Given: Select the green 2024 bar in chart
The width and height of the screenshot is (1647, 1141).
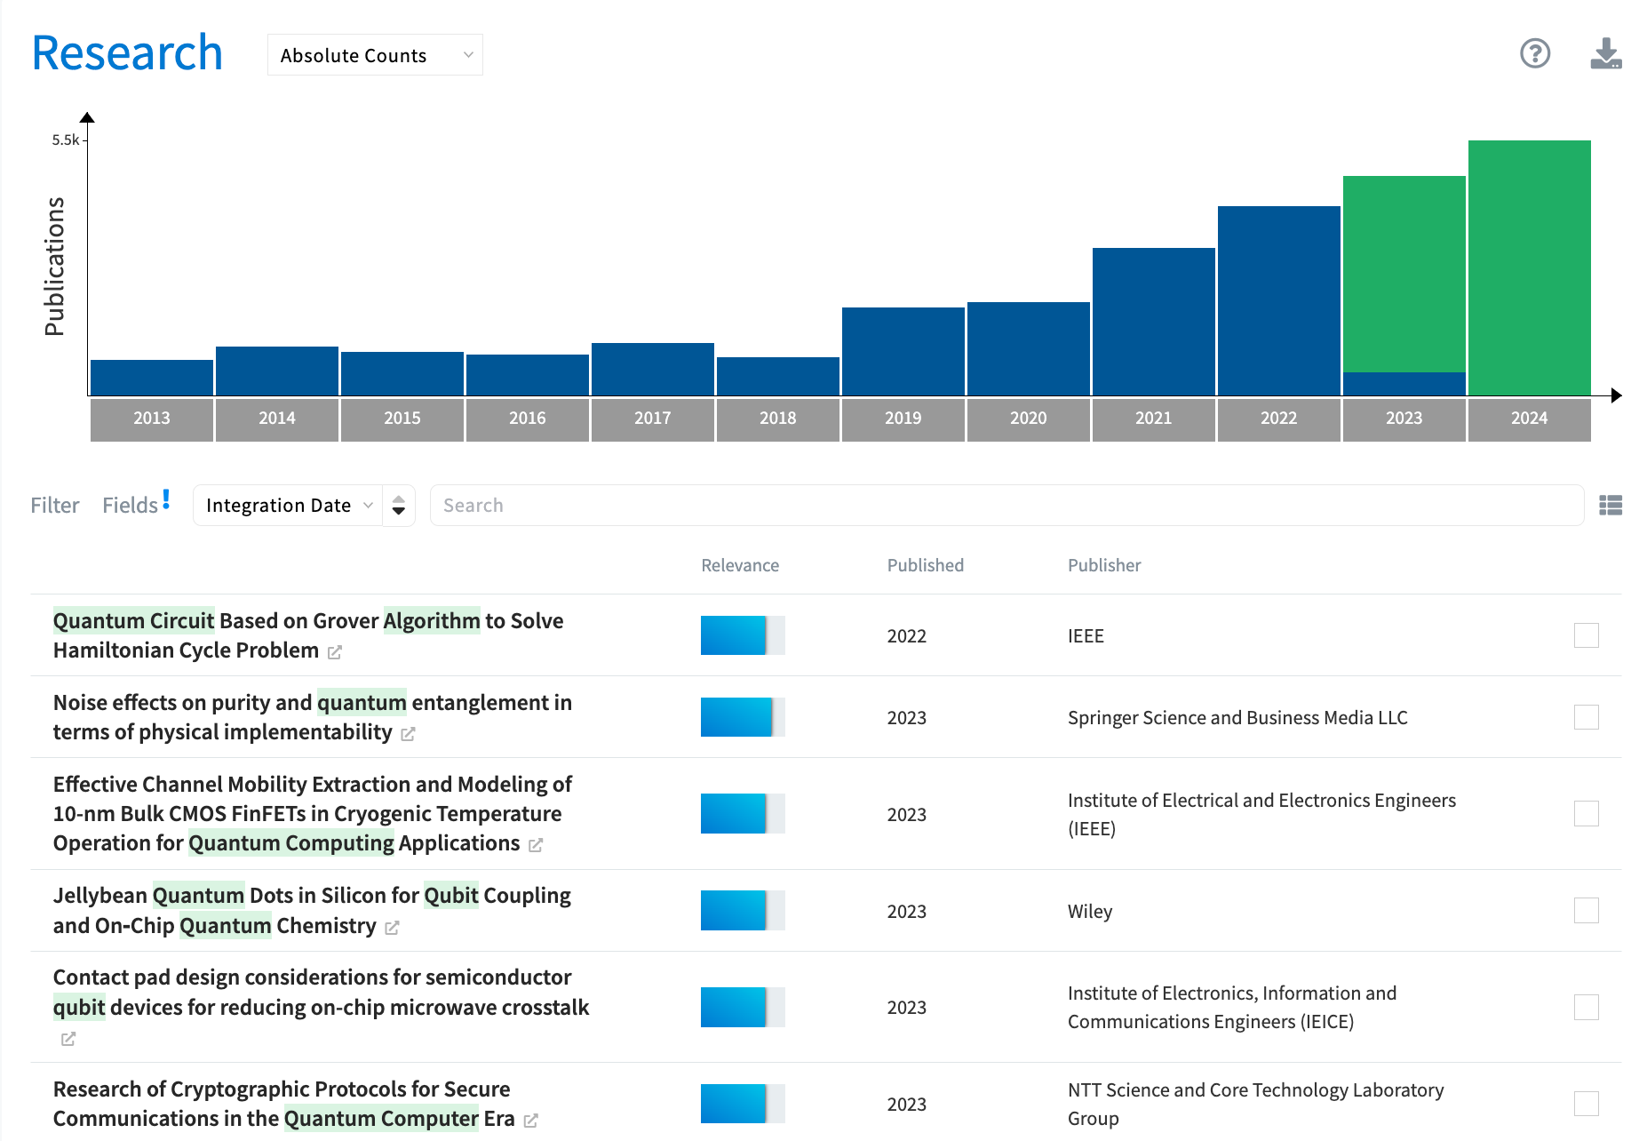Looking at the screenshot, I should pos(1529,267).
